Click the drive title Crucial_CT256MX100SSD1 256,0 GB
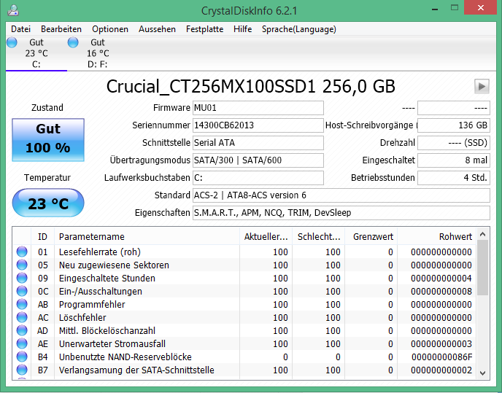This screenshot has width=502, height=393. tap(251, 87)
